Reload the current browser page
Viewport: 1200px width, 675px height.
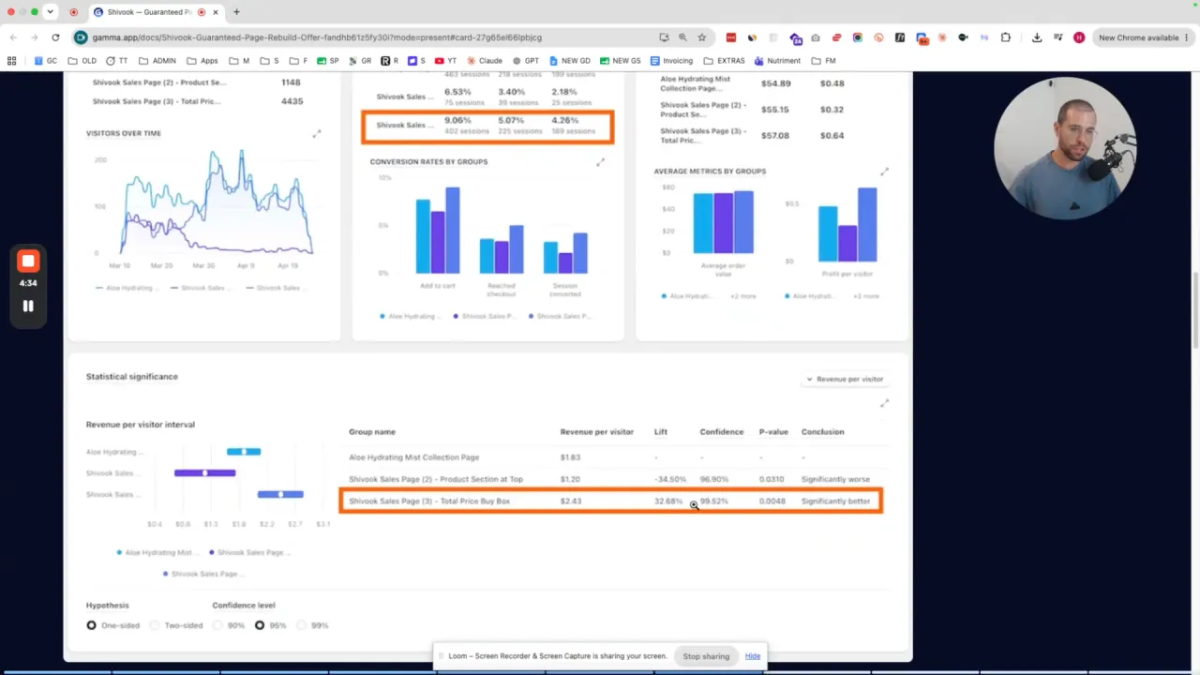(55, 37)
